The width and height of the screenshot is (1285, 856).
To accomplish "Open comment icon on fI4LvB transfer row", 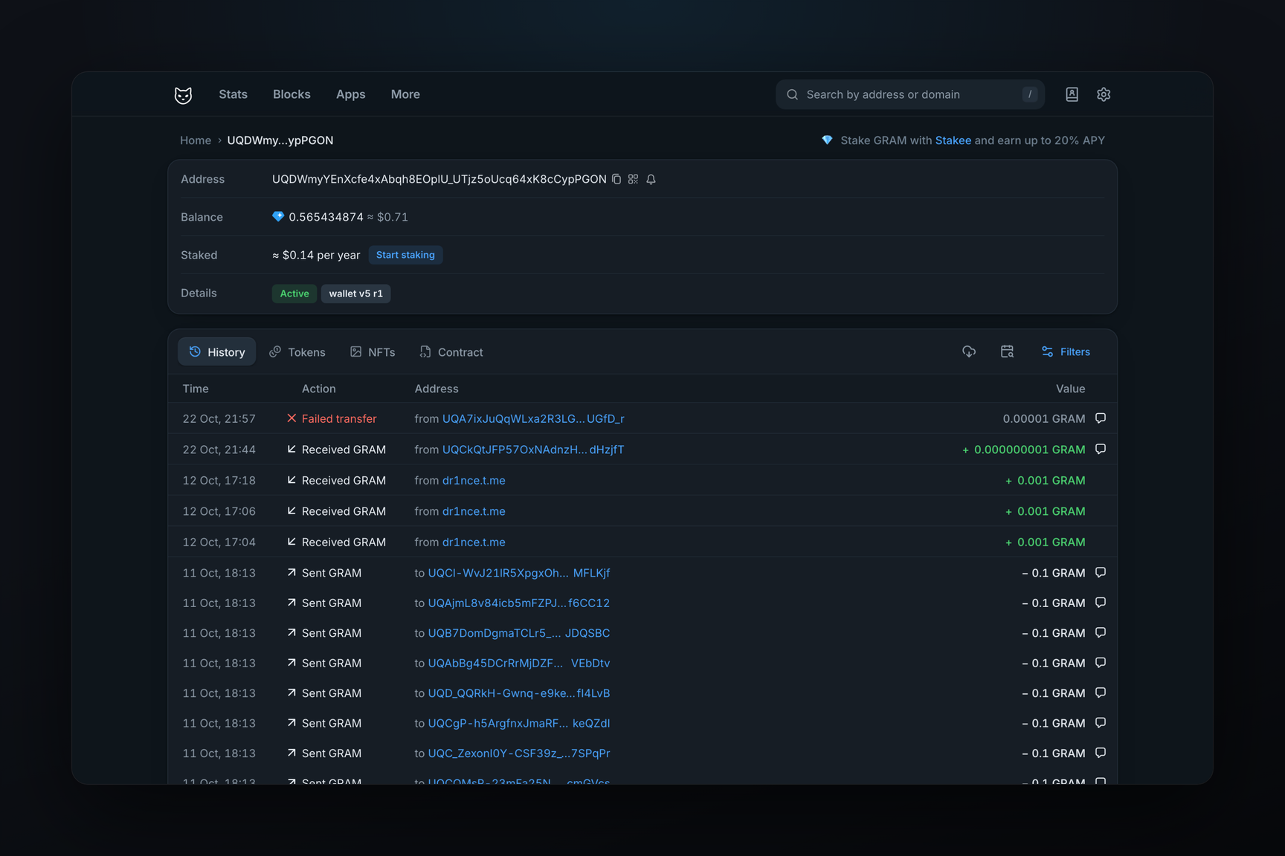I will (x=1101, y=693).
